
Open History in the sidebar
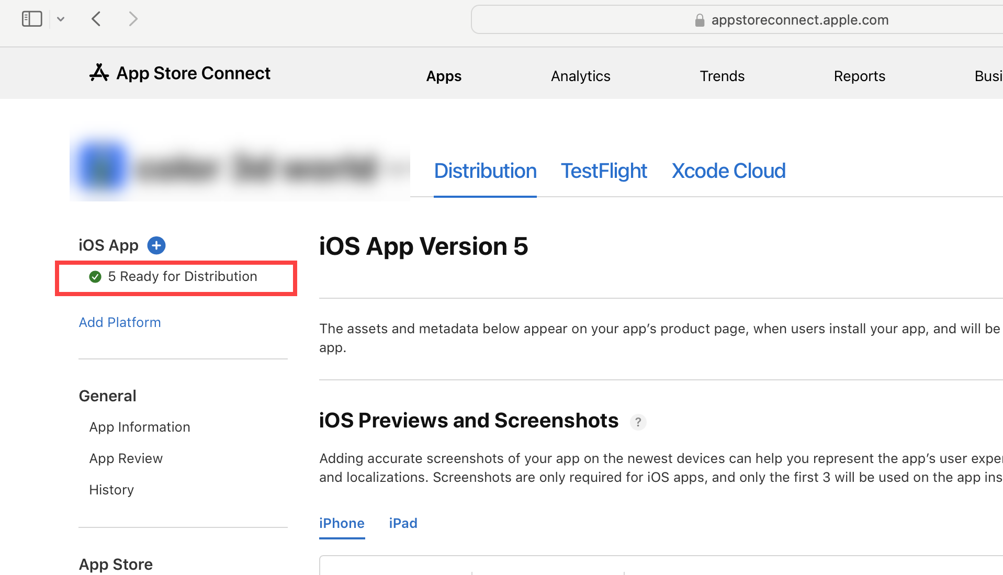tap(111, 490)
